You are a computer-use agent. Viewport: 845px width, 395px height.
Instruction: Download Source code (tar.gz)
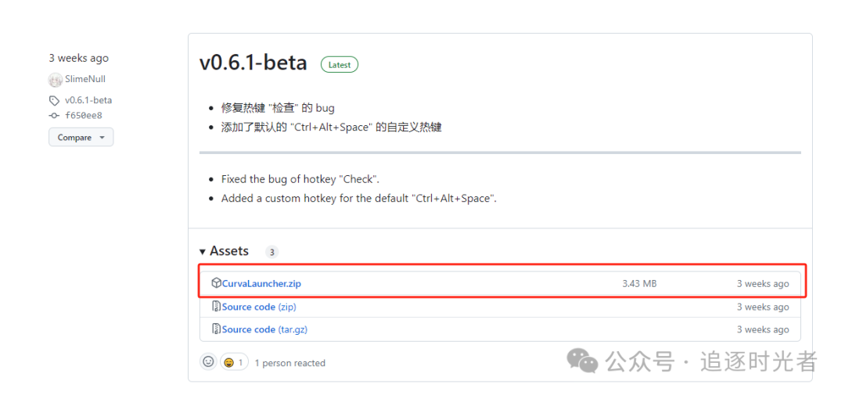point(248,329)
